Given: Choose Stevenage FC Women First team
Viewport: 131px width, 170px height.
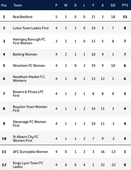Looking at the screenshot, I should (x=29, y=124).
